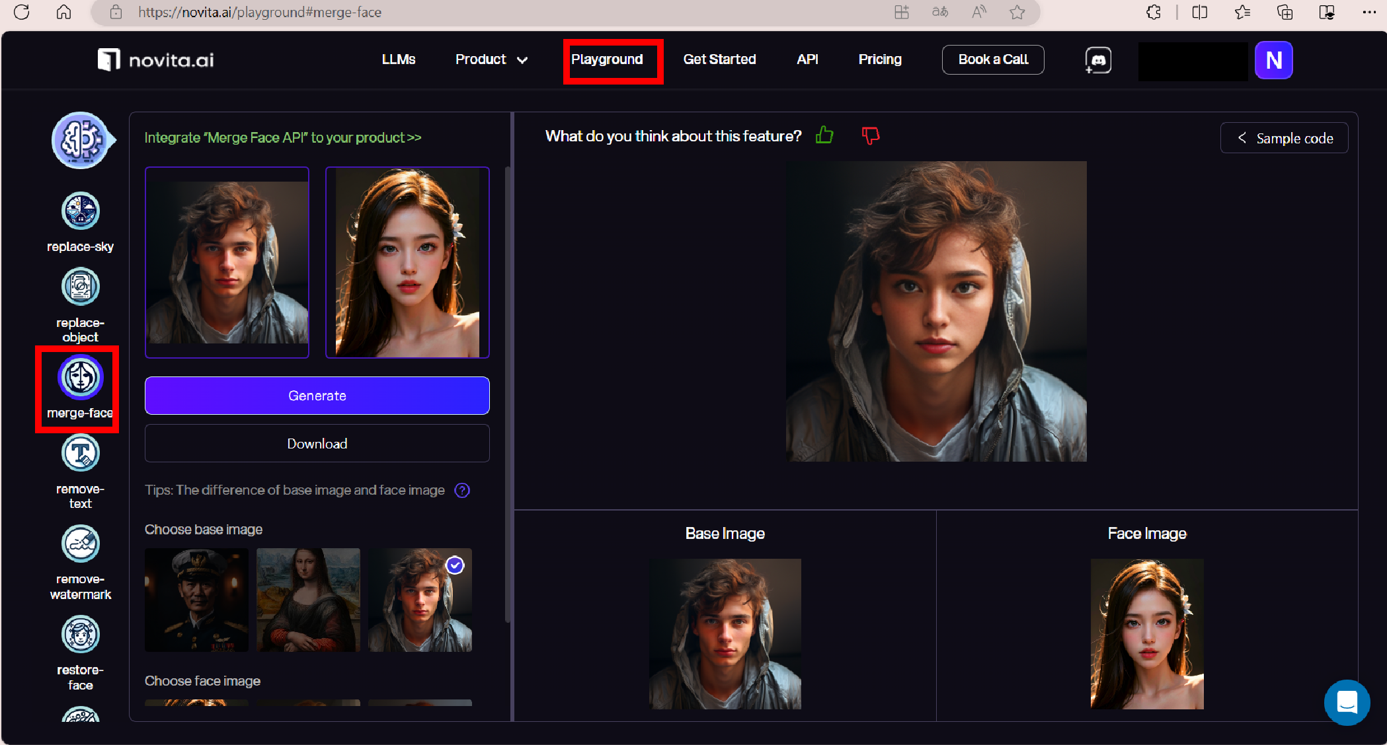The image size is (1387, 745).
Task: Open the Integrate Merge Face API link
Action: tap(282, 137)
